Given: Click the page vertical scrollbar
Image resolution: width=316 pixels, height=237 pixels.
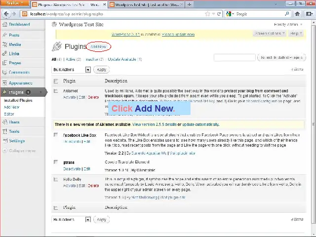Looking at the screenshot, I should tap(314, 124).
